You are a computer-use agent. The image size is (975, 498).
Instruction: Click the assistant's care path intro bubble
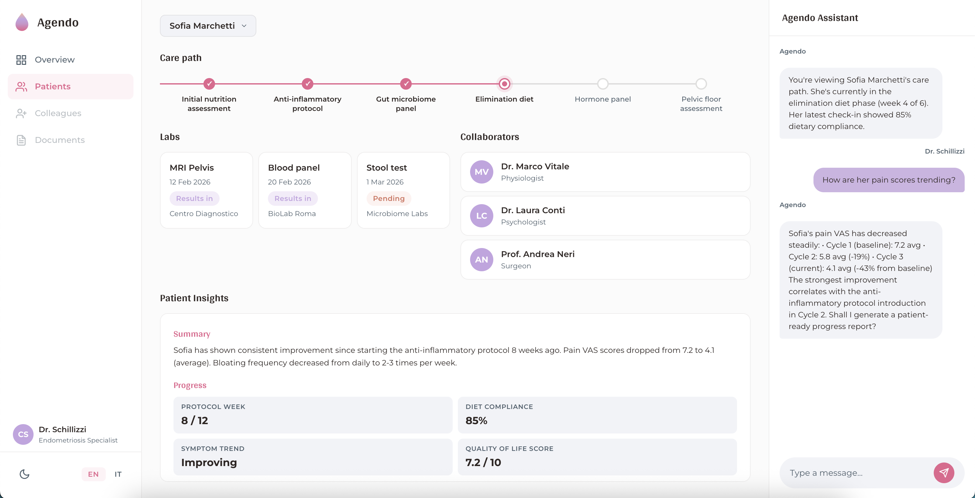tap(861, 103)
